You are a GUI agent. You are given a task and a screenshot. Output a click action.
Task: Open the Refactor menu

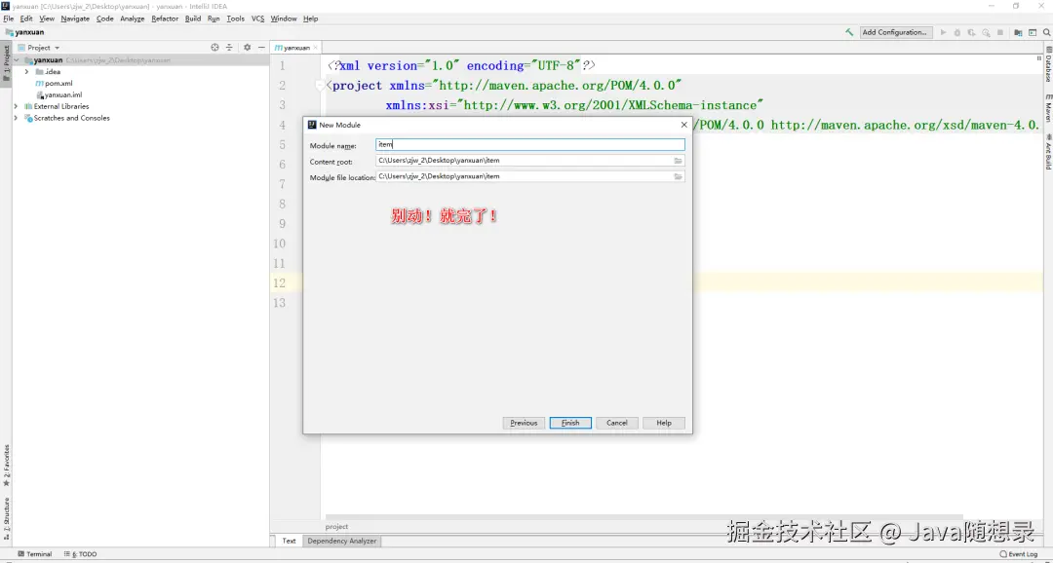(165, 19)
